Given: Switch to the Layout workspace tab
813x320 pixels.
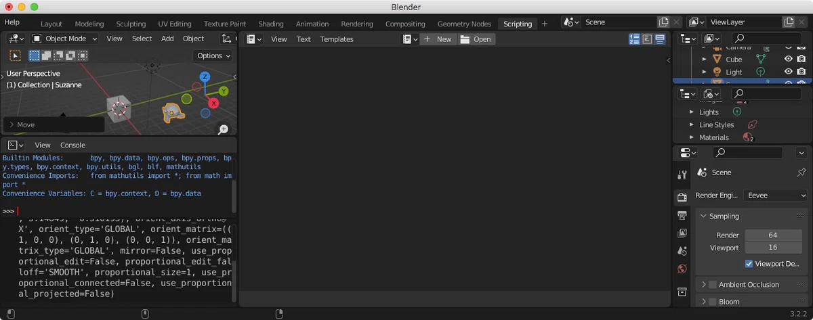Looking at the screenshot, I should pyautogui.click(x=51, y=24).
